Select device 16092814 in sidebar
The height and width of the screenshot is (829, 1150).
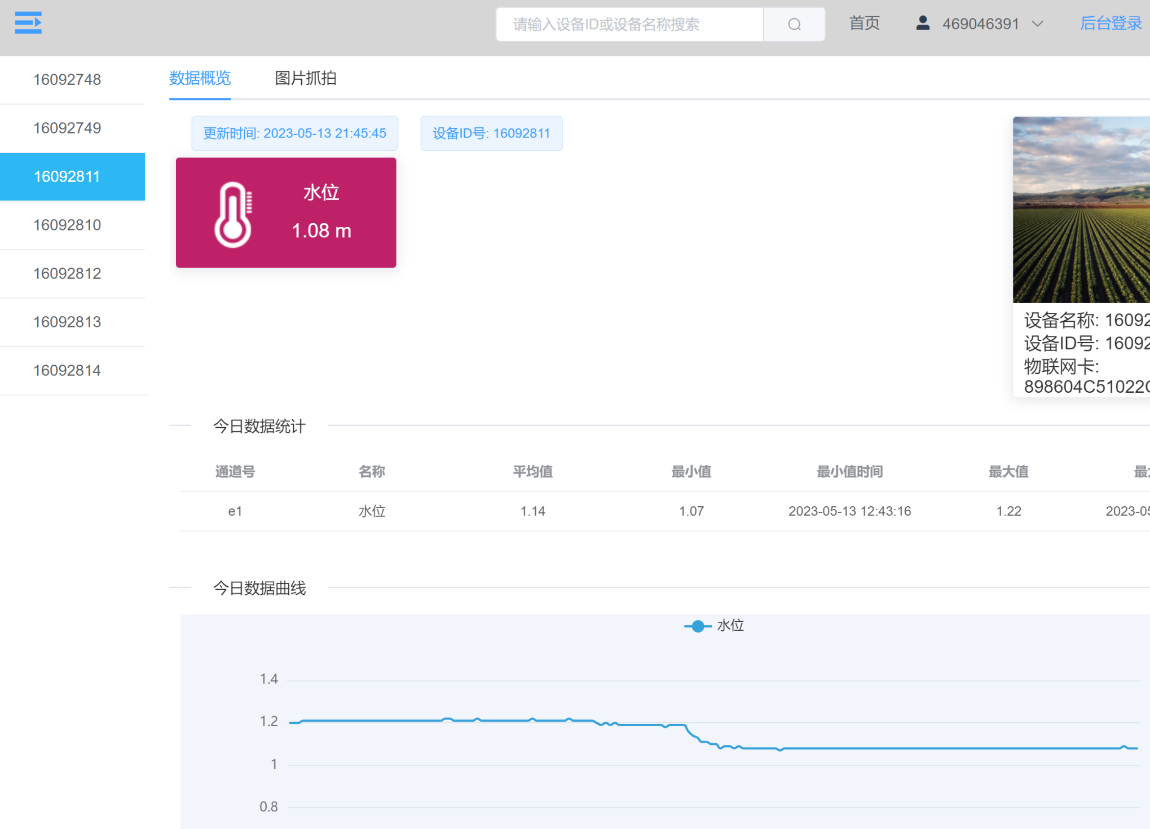pos(68,371)
